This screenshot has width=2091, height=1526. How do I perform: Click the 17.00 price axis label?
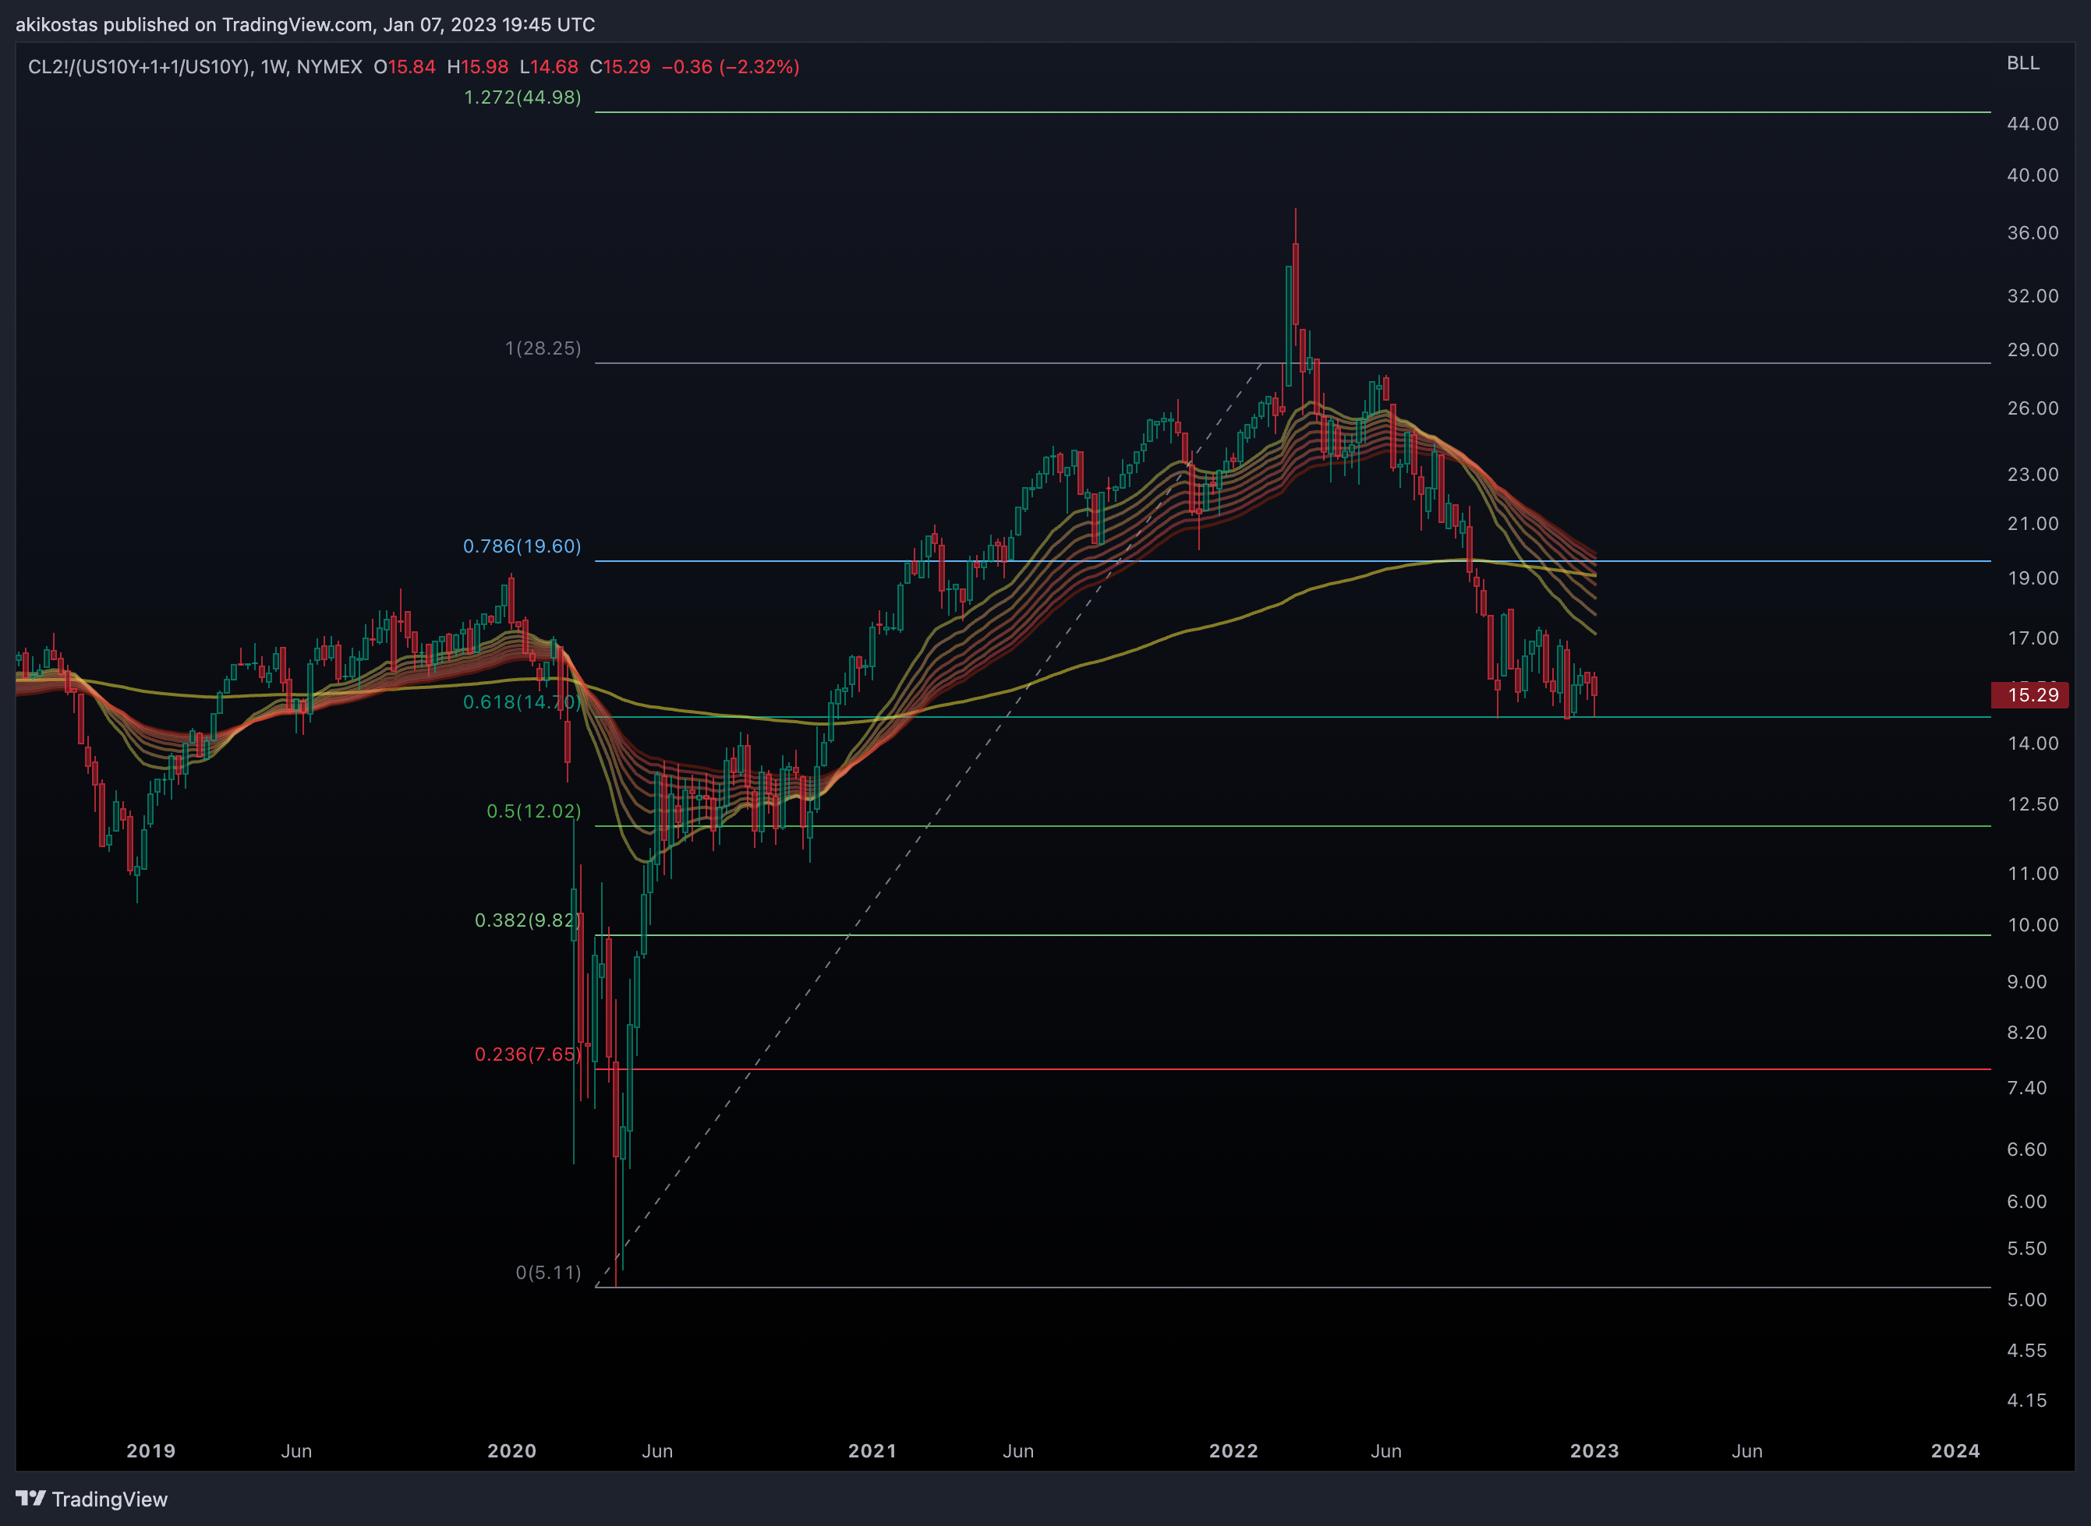click(x=2033, y=638)
